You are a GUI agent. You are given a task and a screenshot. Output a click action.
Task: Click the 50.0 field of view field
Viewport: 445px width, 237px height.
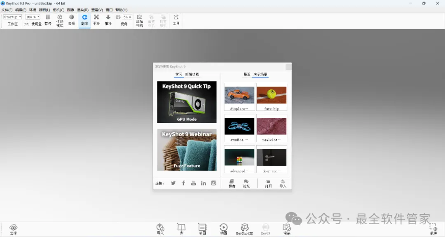127,17
